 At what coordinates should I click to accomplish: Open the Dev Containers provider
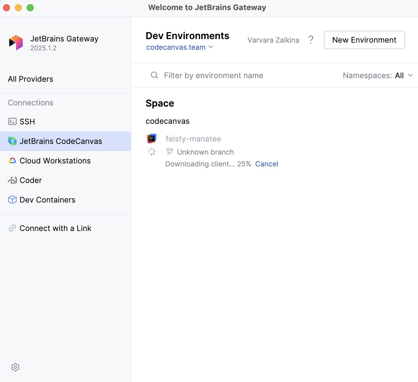coord(65,200)
